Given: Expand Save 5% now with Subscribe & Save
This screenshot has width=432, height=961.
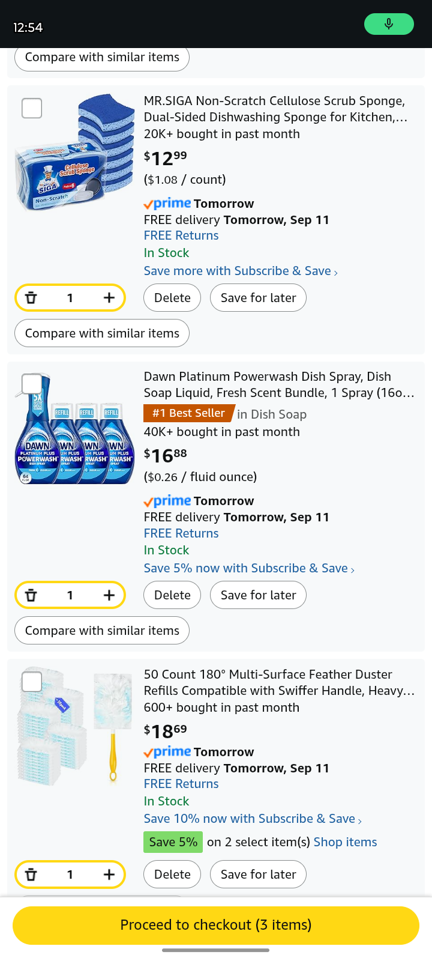Looking at the screenshot, I should [x=249, y=568].
